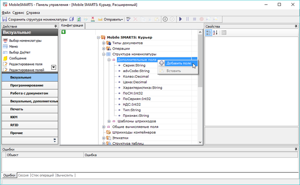Click the green refresh icon in toolbar
The height and width of the screenshot is (185, 300).
tap(79, 19)
